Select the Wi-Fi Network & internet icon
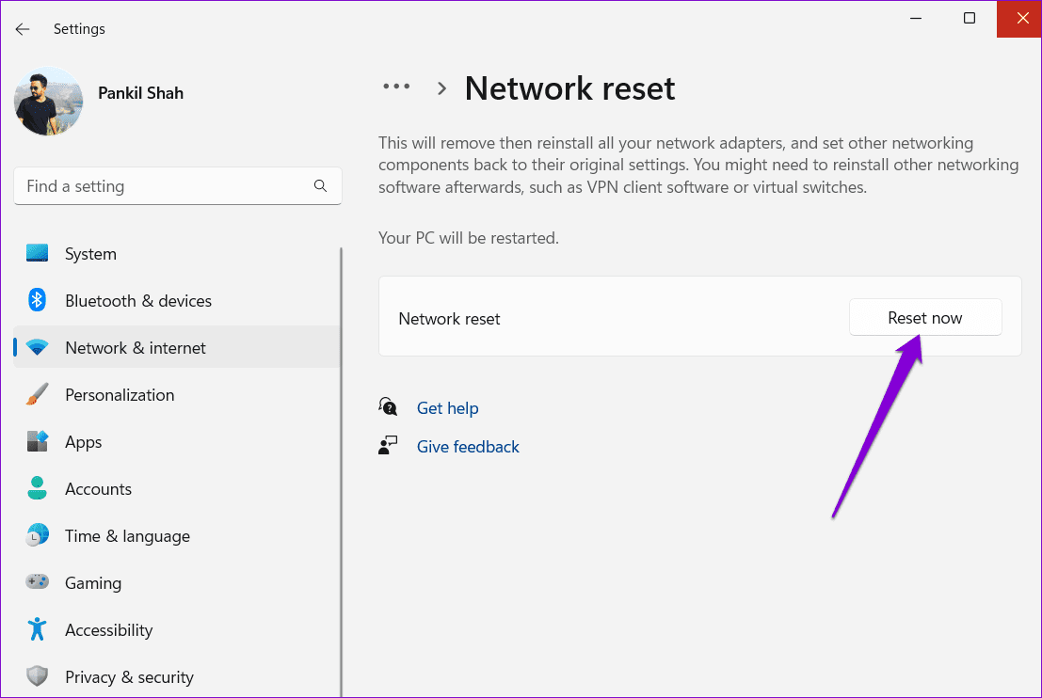This screenshot has width=1042, height=698. click(x=37, y=348)
